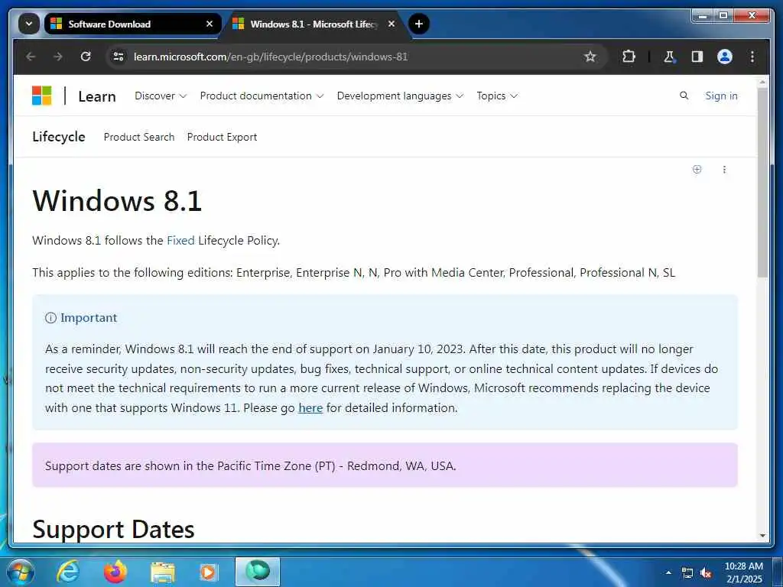This screenshot has width=783, height=587.
Task: Bookmark this page with the star
Action: 590,57
